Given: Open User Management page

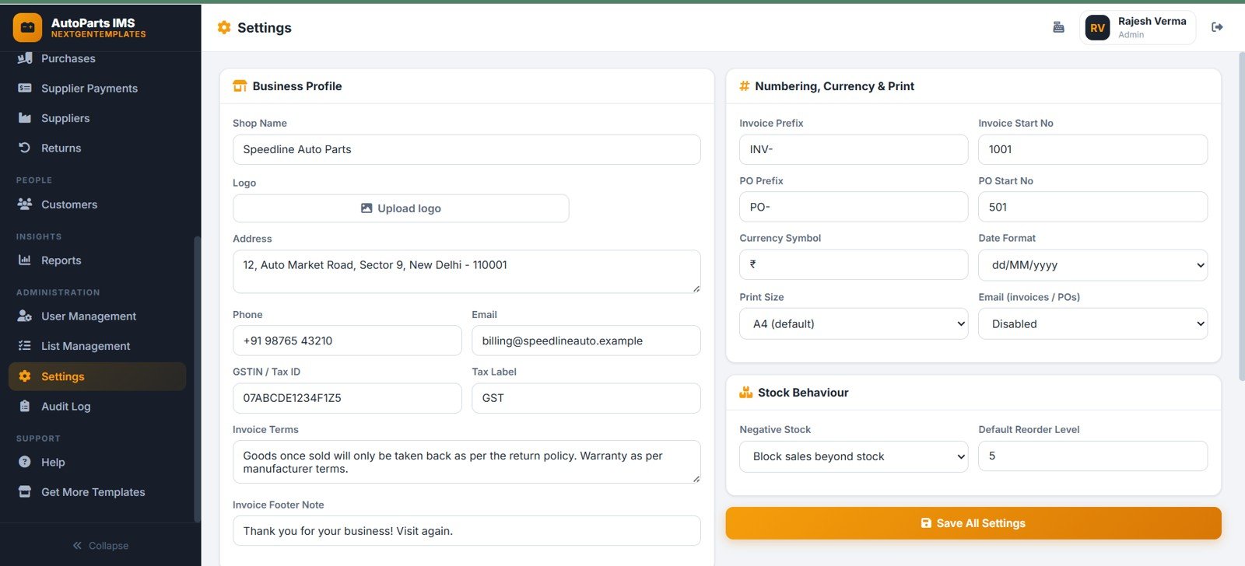Looking at the screenshot, I should coord(97,316).
